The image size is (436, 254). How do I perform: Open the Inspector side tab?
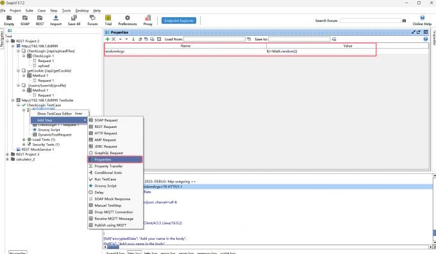434,38
